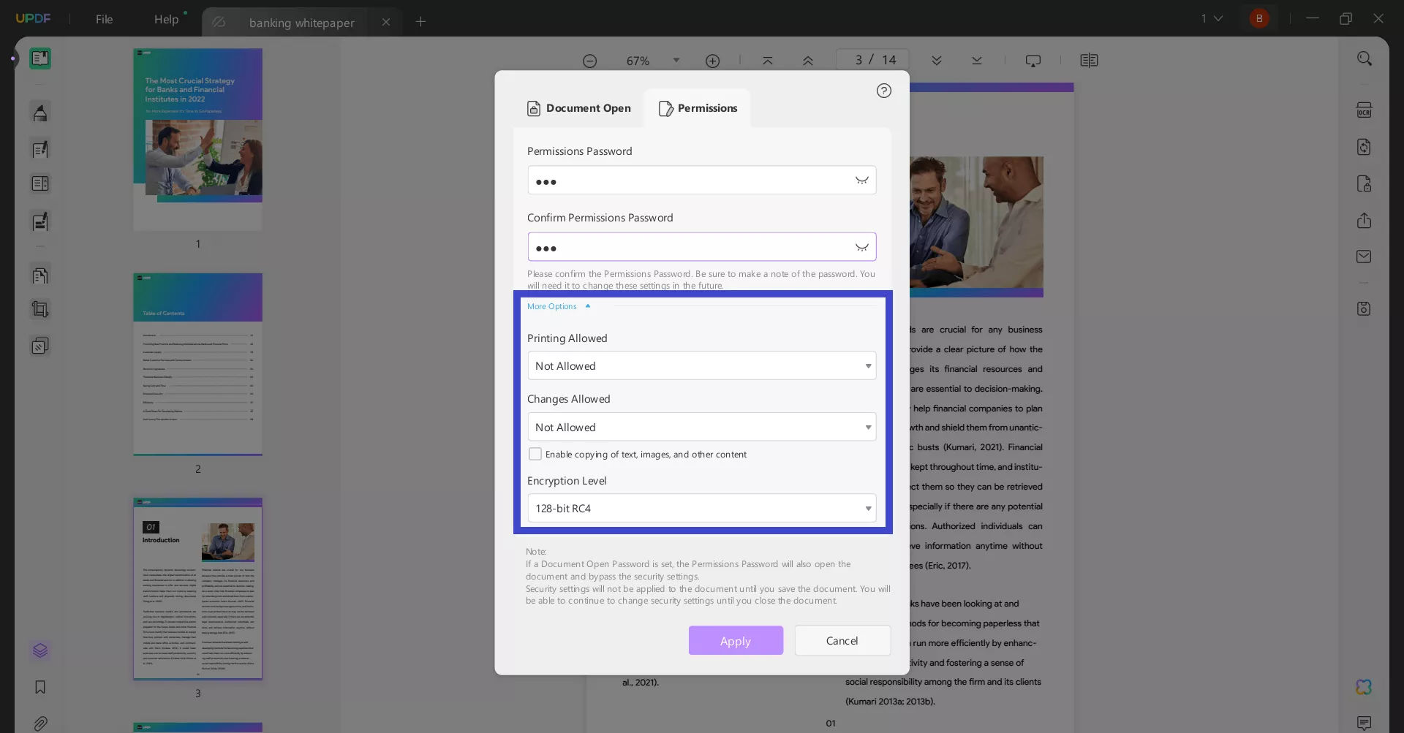
Task: Open the UPDF AI assistant icon
Action: pos(1364,687)
